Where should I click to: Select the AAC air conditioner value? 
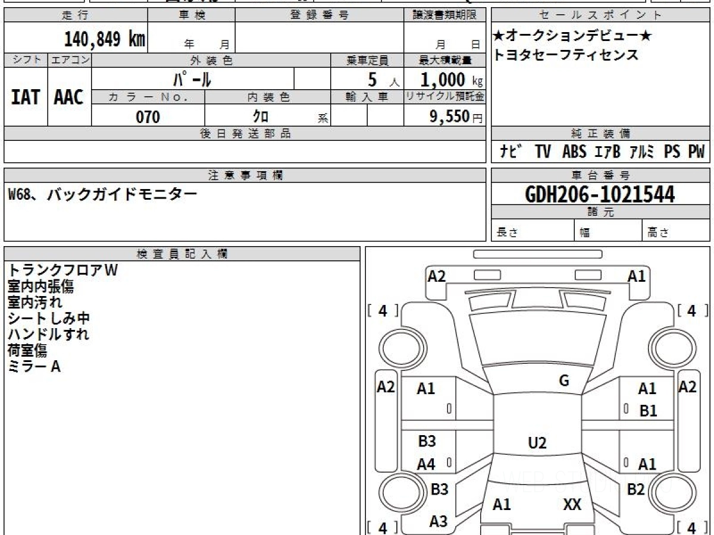(x=69, y=97)
